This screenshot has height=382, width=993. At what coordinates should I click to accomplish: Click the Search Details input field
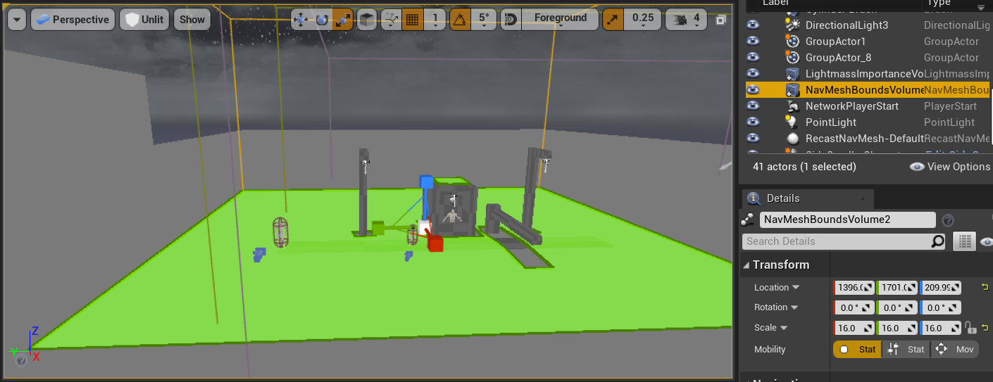coord(837,241)
